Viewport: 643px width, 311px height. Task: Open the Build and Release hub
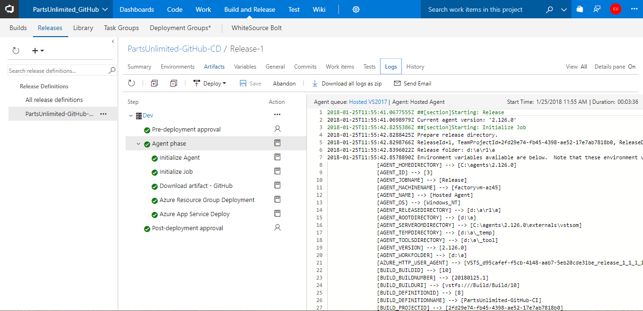point(250,9)
